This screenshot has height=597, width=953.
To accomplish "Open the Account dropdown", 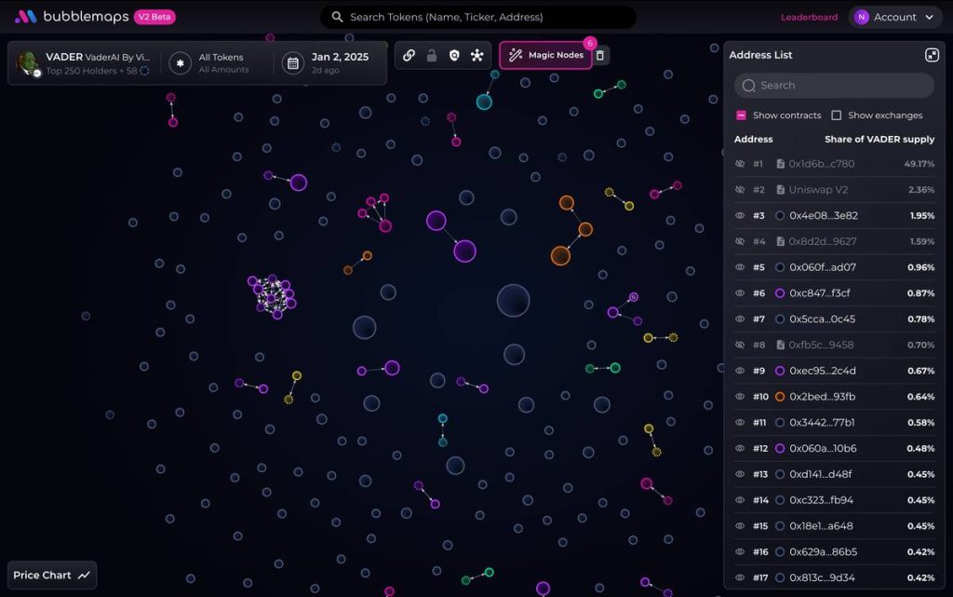I will [x=894, y=17].
